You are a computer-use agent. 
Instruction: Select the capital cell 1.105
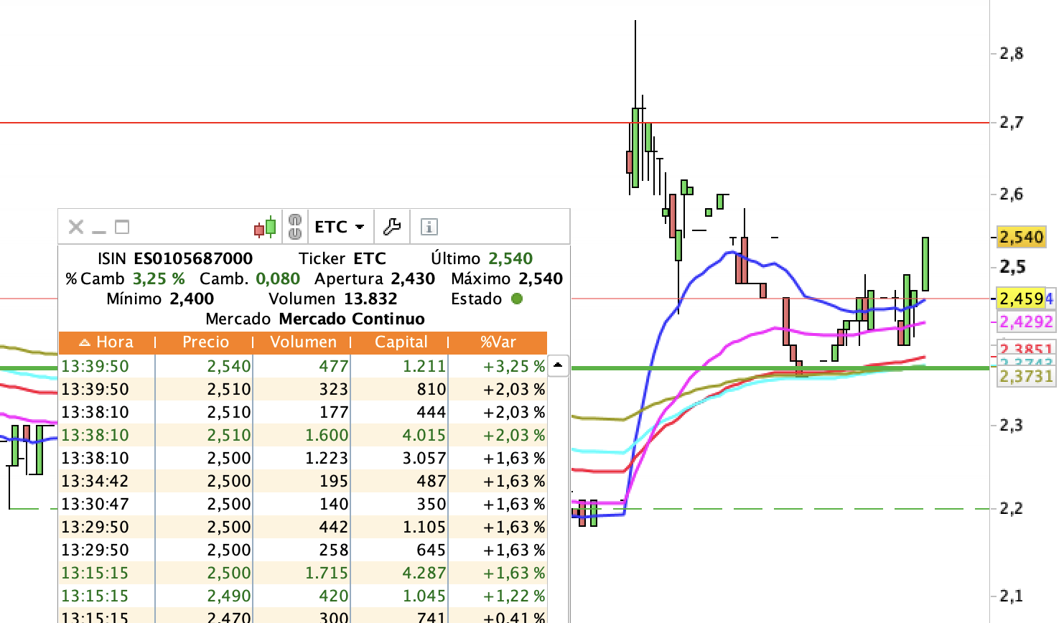tap(424, 527)
